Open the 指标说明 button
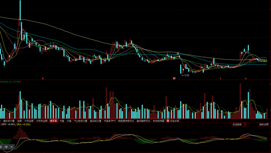Viewport: 271px width, 153px height. tap(264, 124)
